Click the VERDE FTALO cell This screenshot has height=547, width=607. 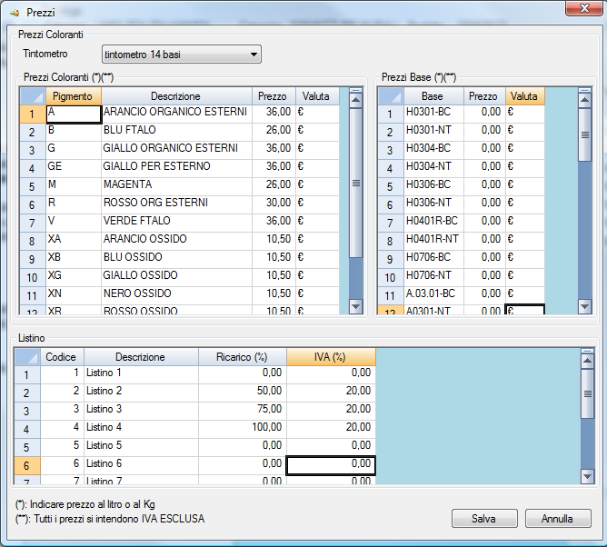pyautogui.click(x=176, y=224)
